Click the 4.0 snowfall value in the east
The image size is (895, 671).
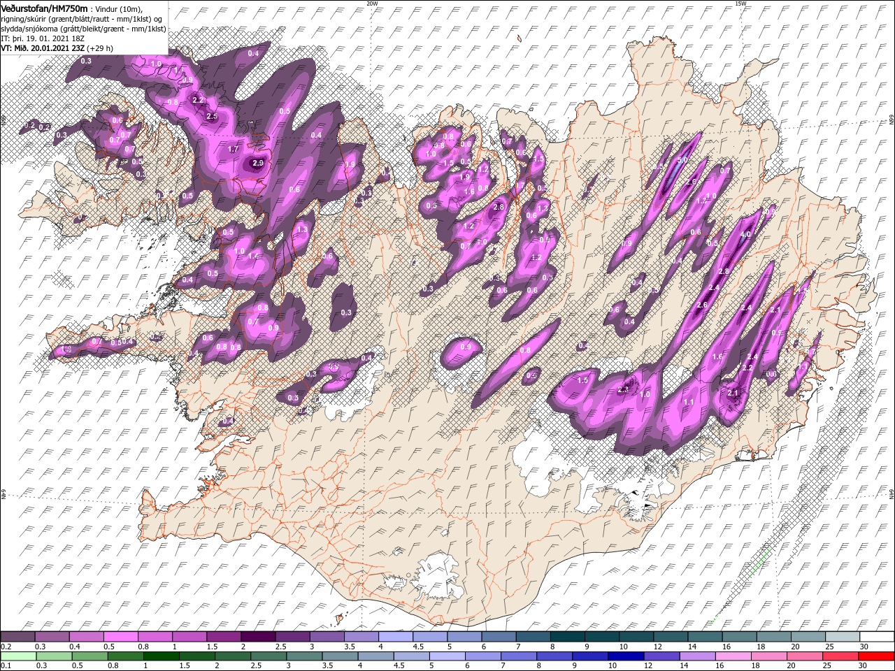(745, 235)
